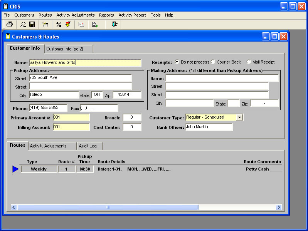Screen dimensions: 308x231
Task: Select the Routes tab
Action: coord(17,145)
